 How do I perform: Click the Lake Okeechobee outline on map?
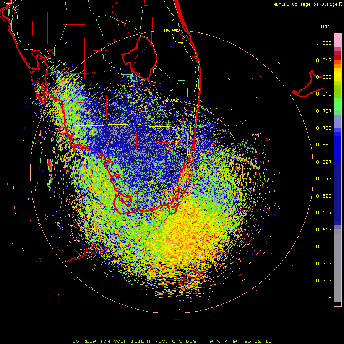coord(139,58)
